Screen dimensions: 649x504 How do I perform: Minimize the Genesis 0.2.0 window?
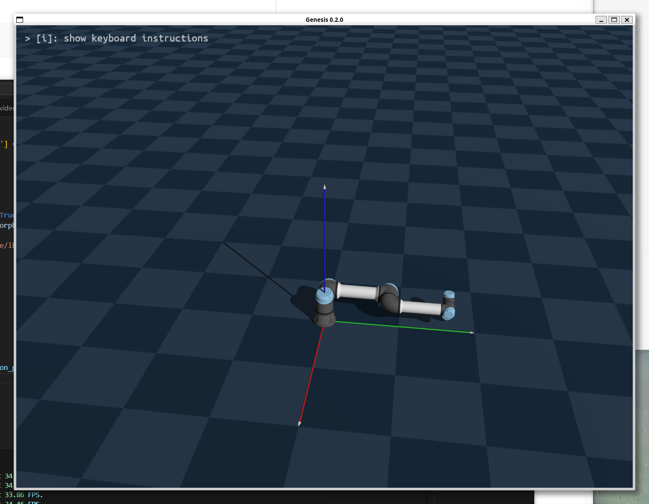tap(601, 20)
